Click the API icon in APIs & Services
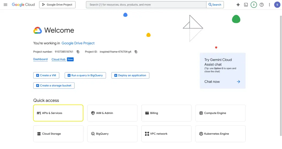Screen dimensions: 282x149 point(39,113)
